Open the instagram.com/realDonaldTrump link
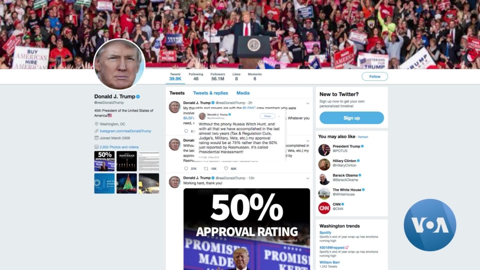The image size is (480, 270). coord(125,131)
